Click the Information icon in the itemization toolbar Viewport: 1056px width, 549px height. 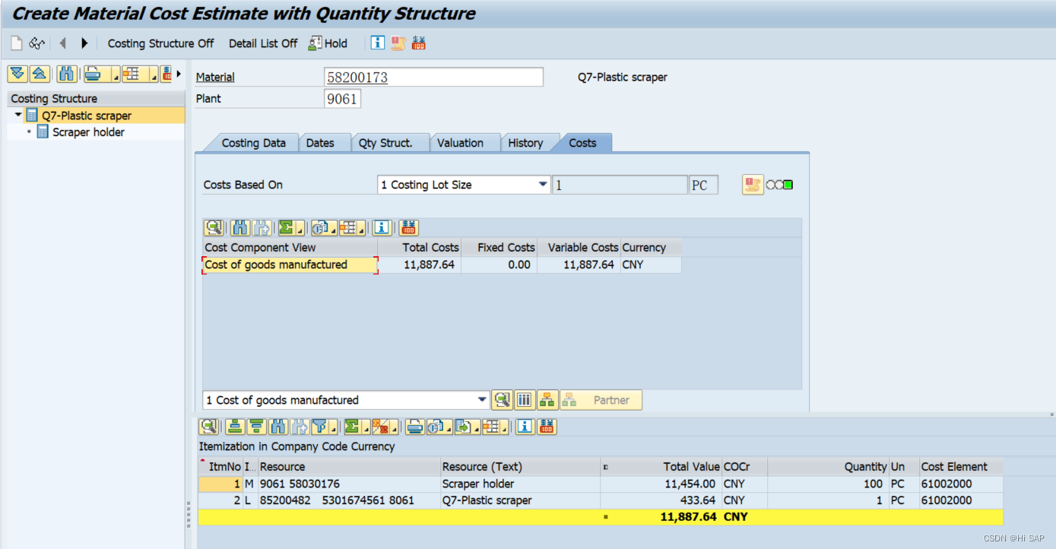click(x=525, y=427)
